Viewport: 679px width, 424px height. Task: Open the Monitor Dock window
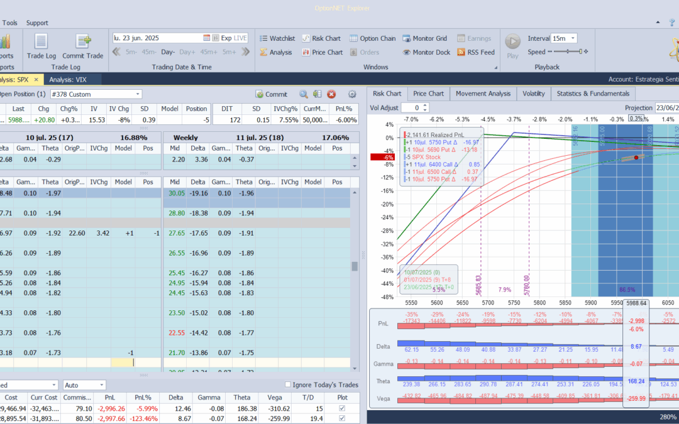[426, 52]
